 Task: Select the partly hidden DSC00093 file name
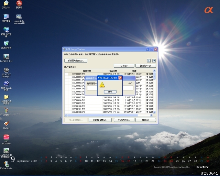[78, 86]
